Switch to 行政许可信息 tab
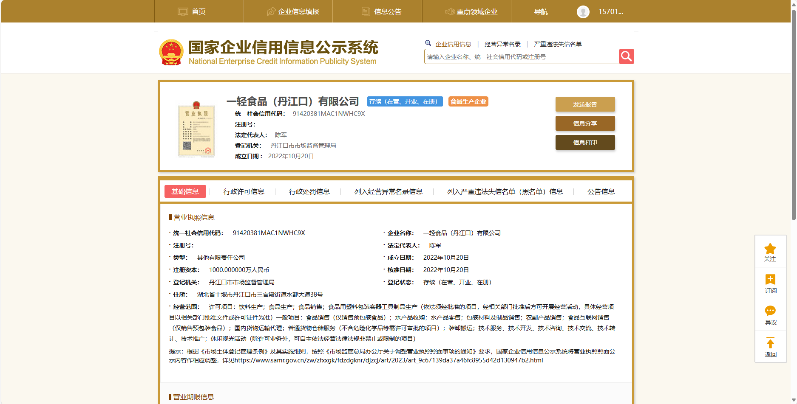This screenshot has height=404, width=797. pos(244,191)
